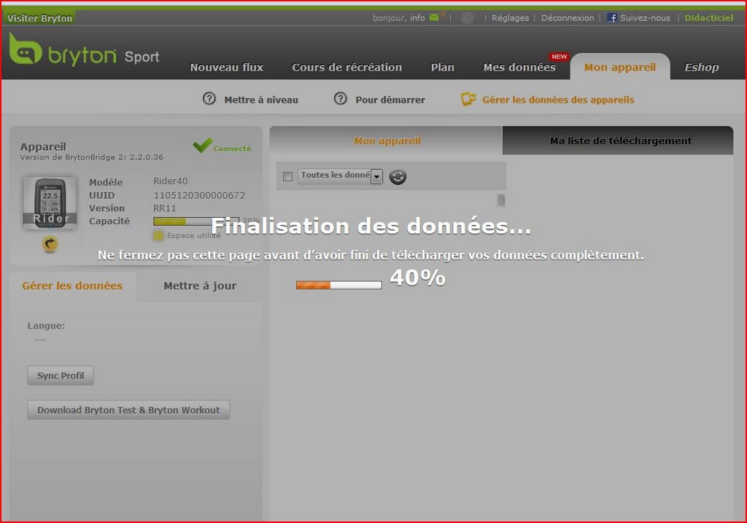Click the globe language icon in top bar
This screenshot has height=523, width=747.
point(468,18)
